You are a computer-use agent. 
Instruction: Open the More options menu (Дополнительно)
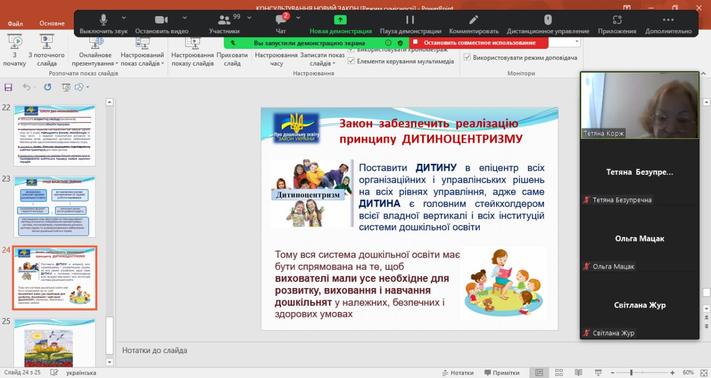click(x=668, y=24)
